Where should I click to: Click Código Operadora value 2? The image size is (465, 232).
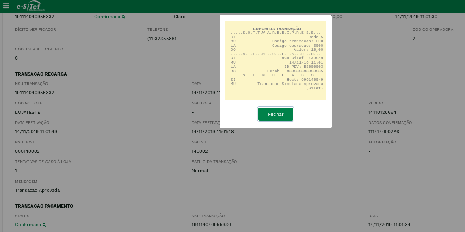point(414,39)
